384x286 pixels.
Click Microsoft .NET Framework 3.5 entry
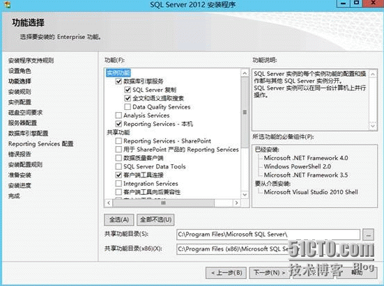[306, 175]
